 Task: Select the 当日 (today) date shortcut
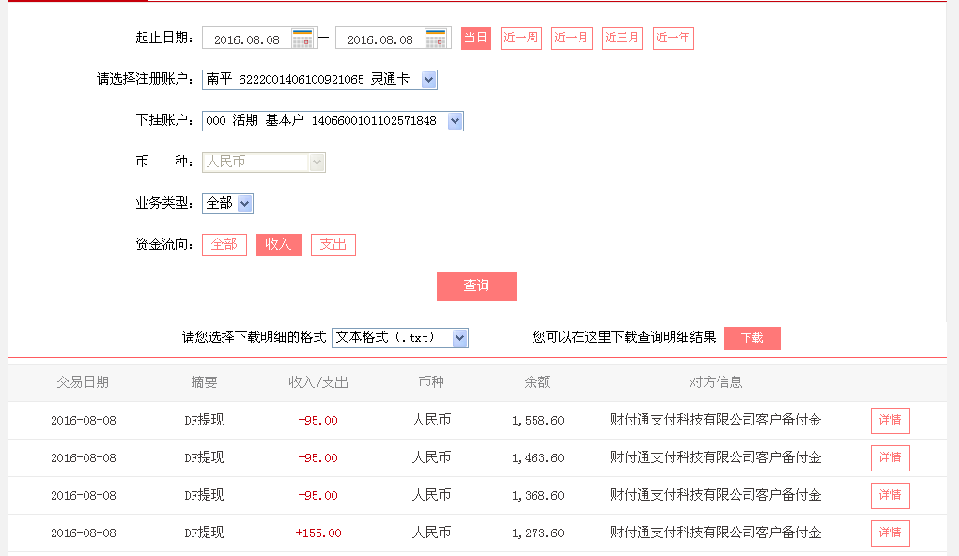pos(475,38)
